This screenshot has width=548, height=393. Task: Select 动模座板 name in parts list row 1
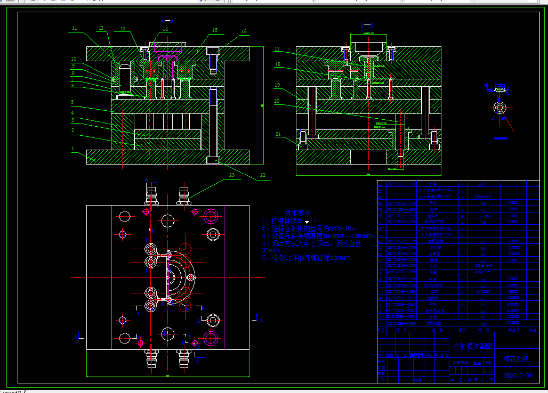[x=433, y=323]
